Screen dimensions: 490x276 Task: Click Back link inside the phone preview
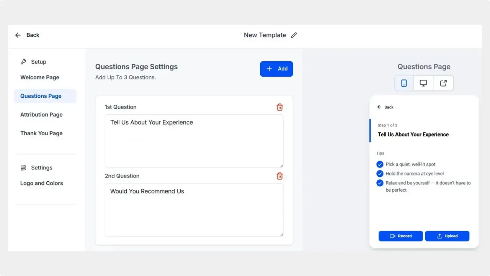(x=384, y=107)
